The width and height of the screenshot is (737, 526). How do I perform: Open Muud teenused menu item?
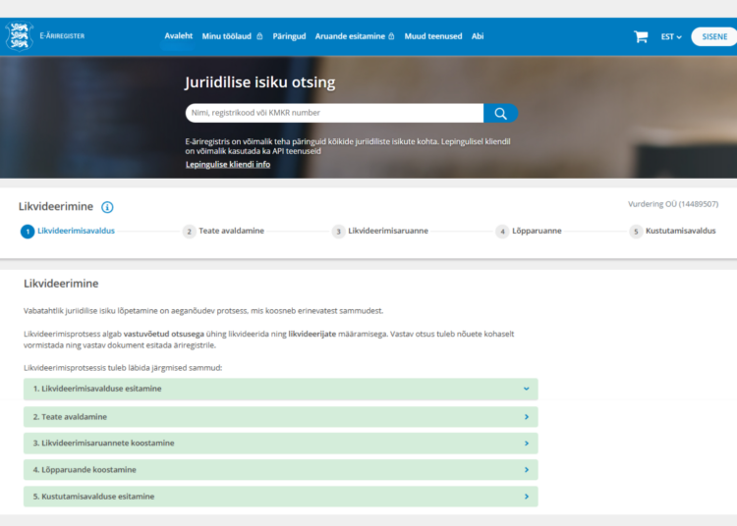pyautogui.click(x=433, y=36)
